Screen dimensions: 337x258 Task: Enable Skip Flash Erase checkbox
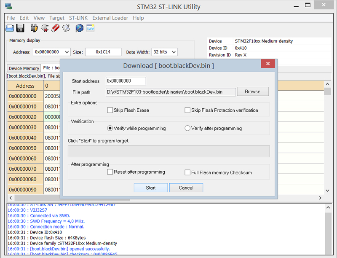point(110,110)
